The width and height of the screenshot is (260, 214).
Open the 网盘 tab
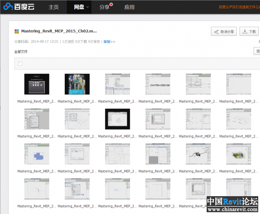79,7
